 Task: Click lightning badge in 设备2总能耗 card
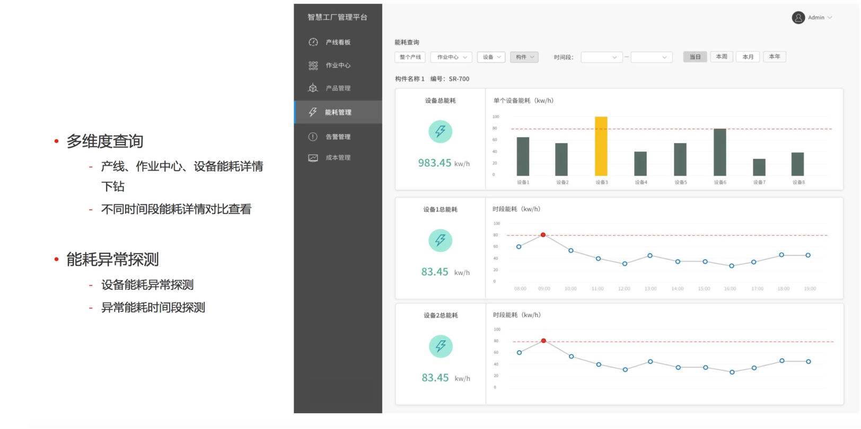click(x=441, y=346)
